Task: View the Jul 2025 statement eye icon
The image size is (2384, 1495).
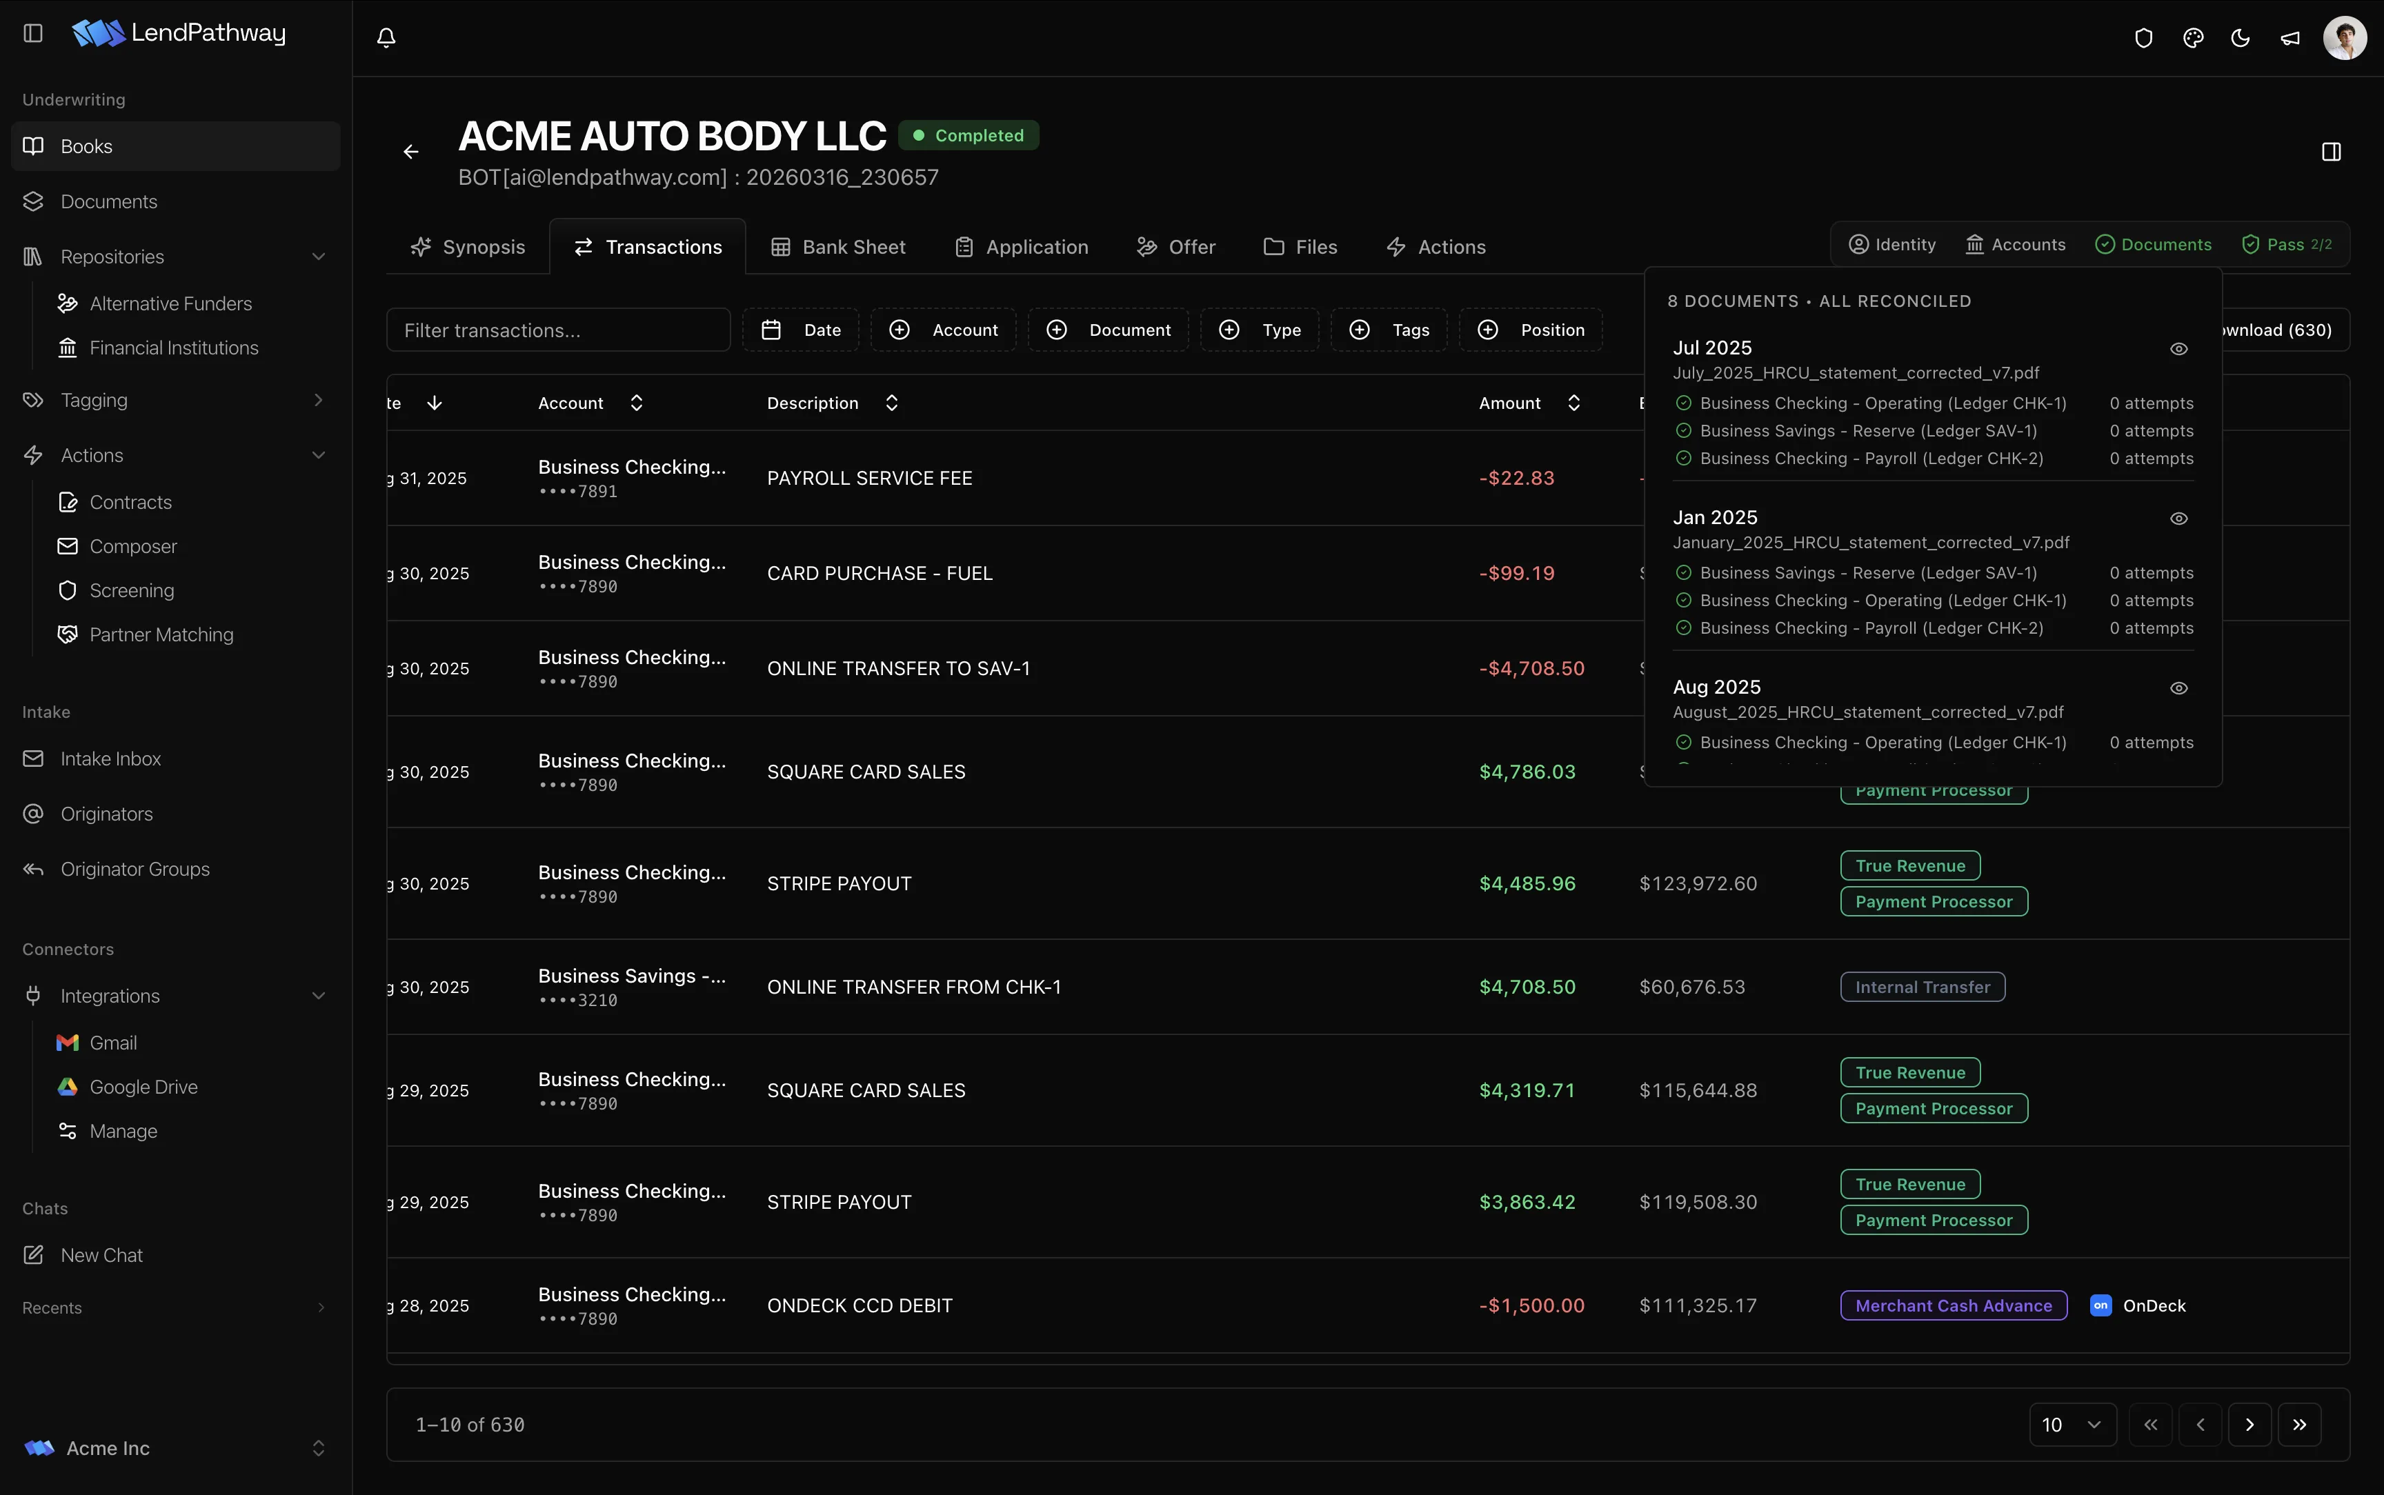Action: pos(2178,349)
